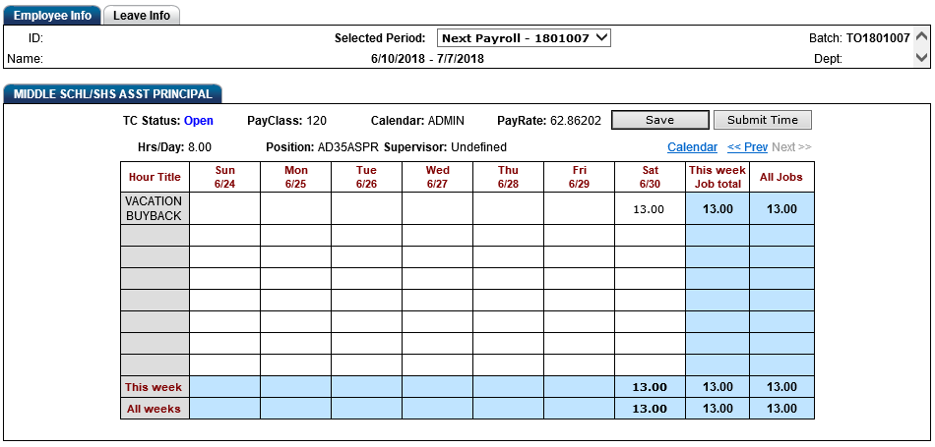The height and width of the screenshot is (447, 935).
Task: Click the Thursday 6/28 Vacation Buyback cell
Action: (x=508, y=208)
